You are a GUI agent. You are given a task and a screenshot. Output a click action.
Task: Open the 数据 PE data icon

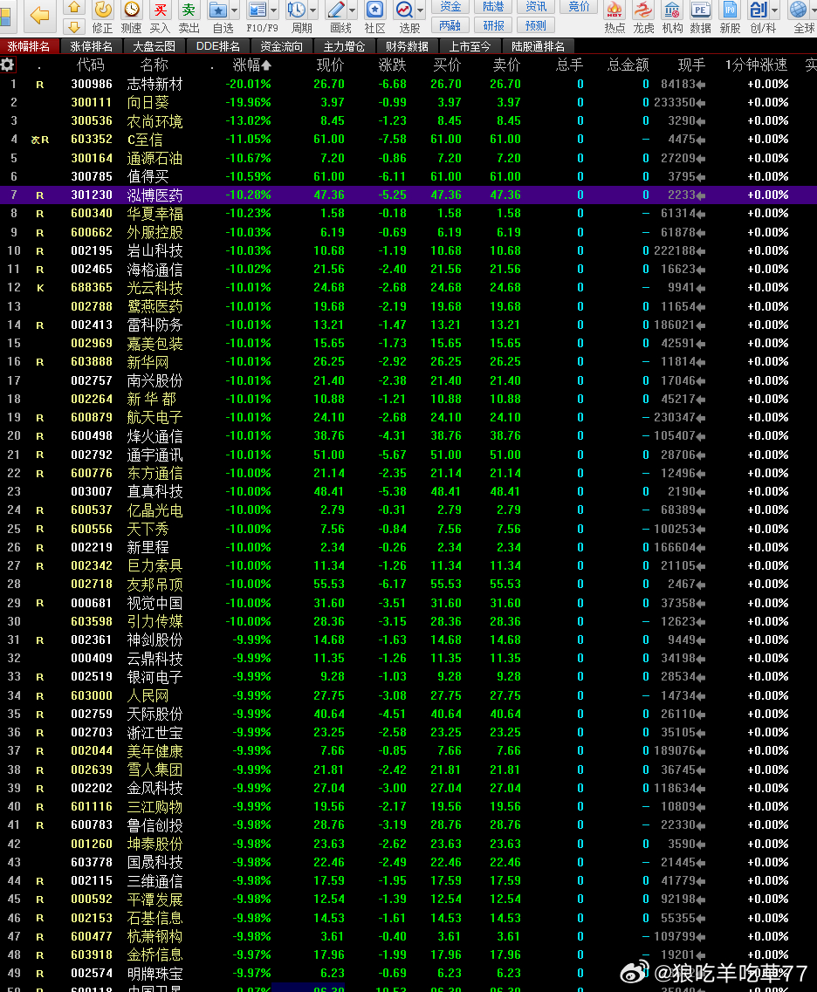[x=701, y=17]
